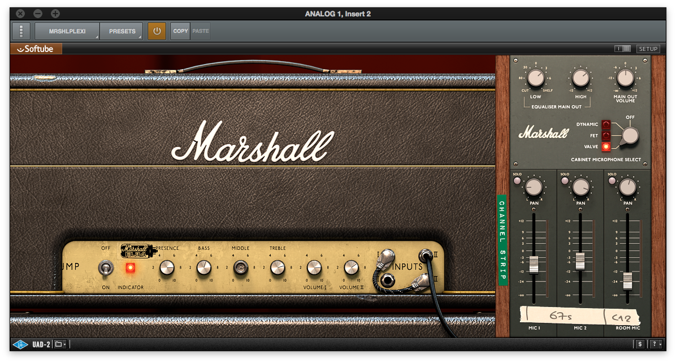The image size is (676, 363).
Task: Click the C12 tape label for room mic
Action: (621, 318)
